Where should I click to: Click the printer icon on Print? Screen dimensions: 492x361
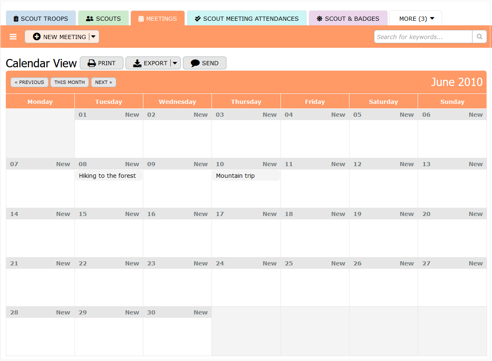click(92, 63)
